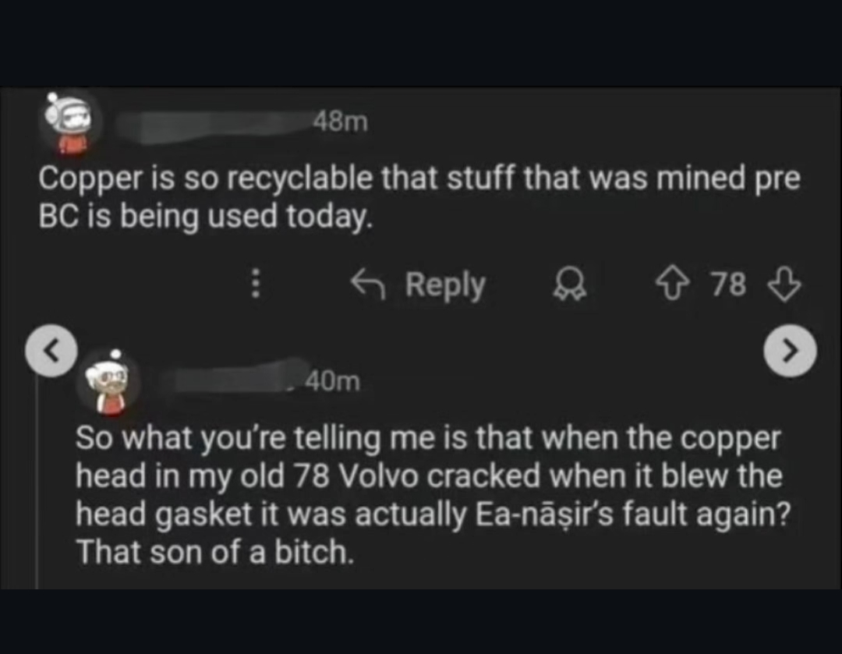Click the comment text about recyclable copper
This screenshot has height=654, width=842.
(x=419, y=198)
